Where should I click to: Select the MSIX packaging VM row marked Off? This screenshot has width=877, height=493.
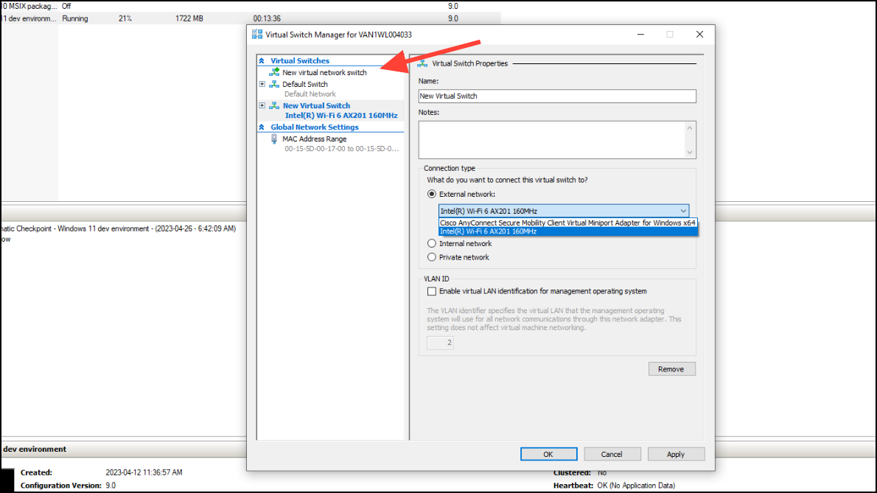[x=251, y=6]
